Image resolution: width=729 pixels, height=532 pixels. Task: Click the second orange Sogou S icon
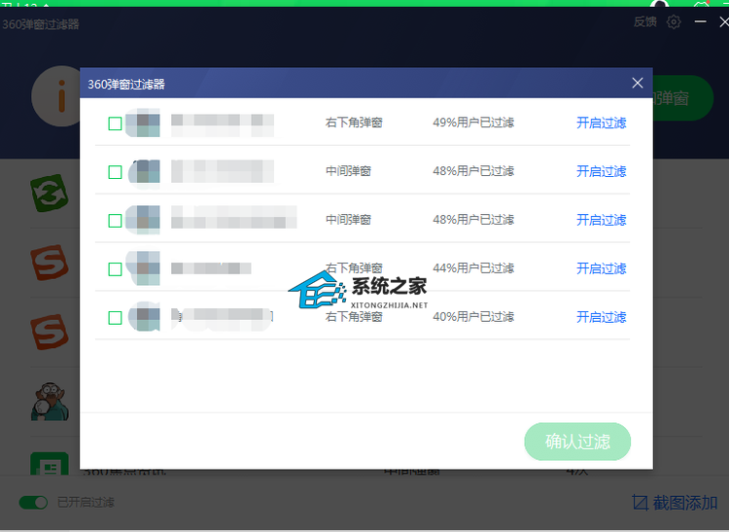(x=50, y=332)
